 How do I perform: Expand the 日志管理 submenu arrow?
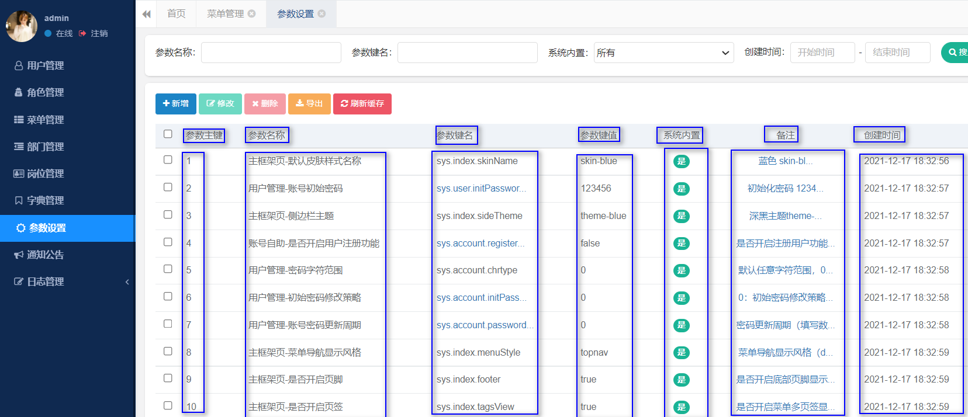point(127,282)
